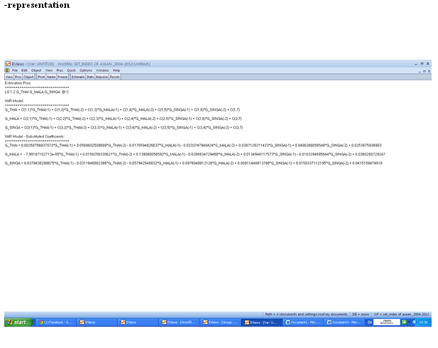Viewport: 438px width, 348px height.
Task: Click the DB = none status entry
Action: pyautogui.click(x=361, y=314)
